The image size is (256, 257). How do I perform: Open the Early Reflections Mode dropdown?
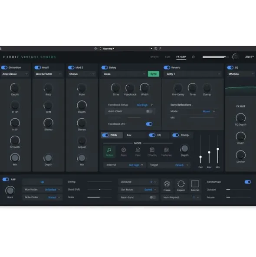pos(209,111)
